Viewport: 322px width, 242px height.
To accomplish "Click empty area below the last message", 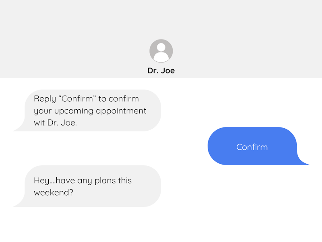I will point(161,225).
